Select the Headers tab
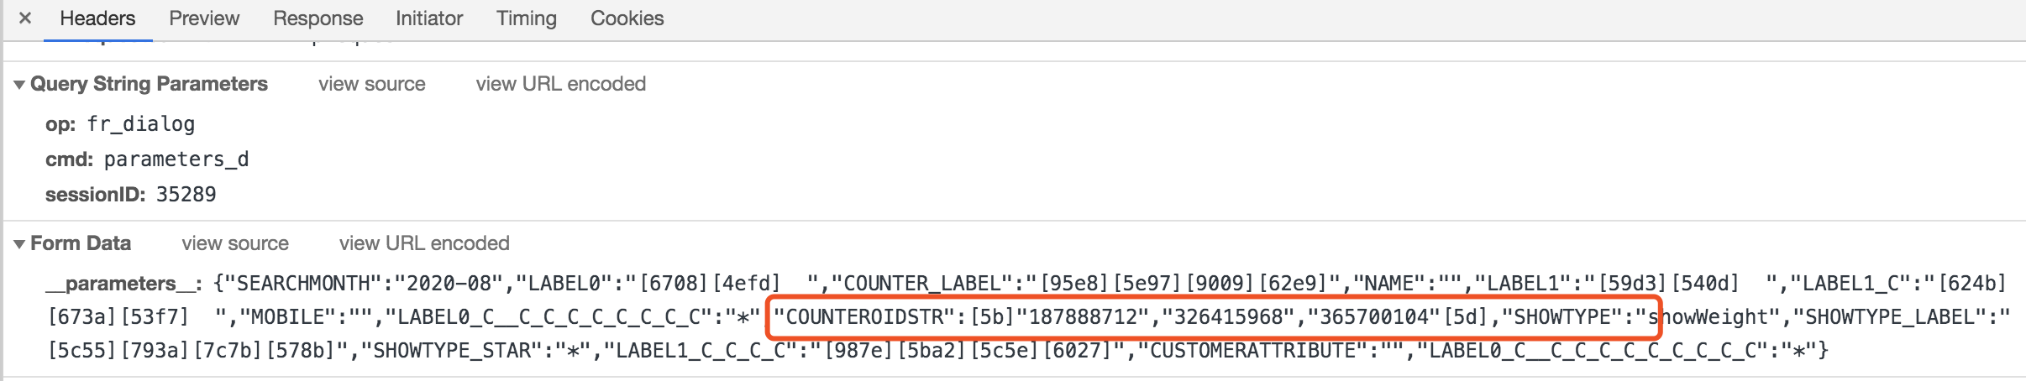The height and width of the screenshot is (381, 2026). [97, 18]
